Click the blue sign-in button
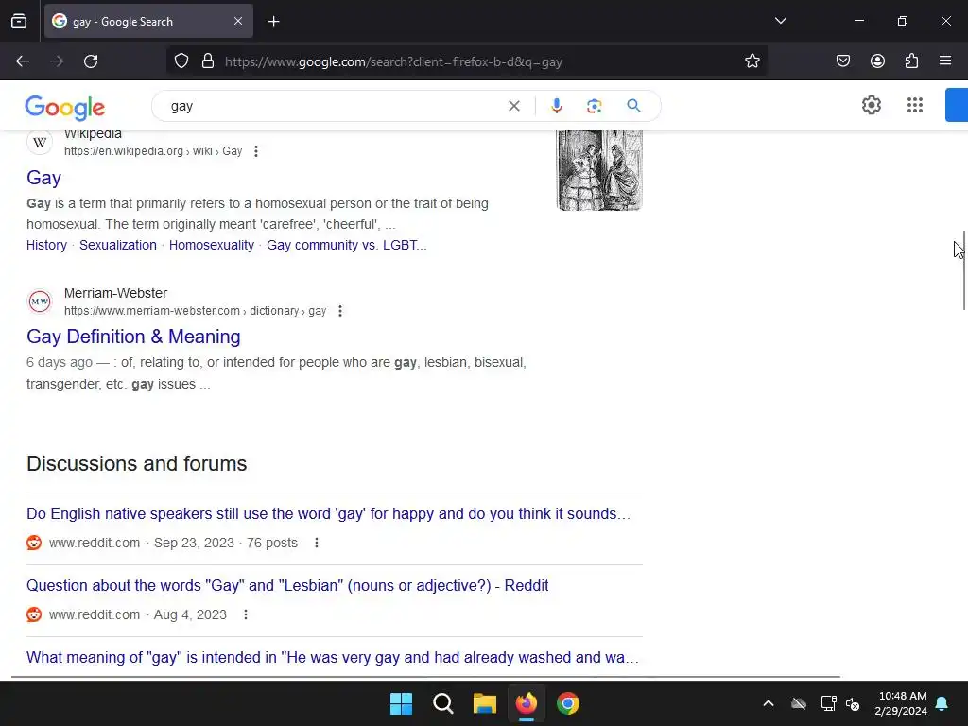 coord(957,106)
